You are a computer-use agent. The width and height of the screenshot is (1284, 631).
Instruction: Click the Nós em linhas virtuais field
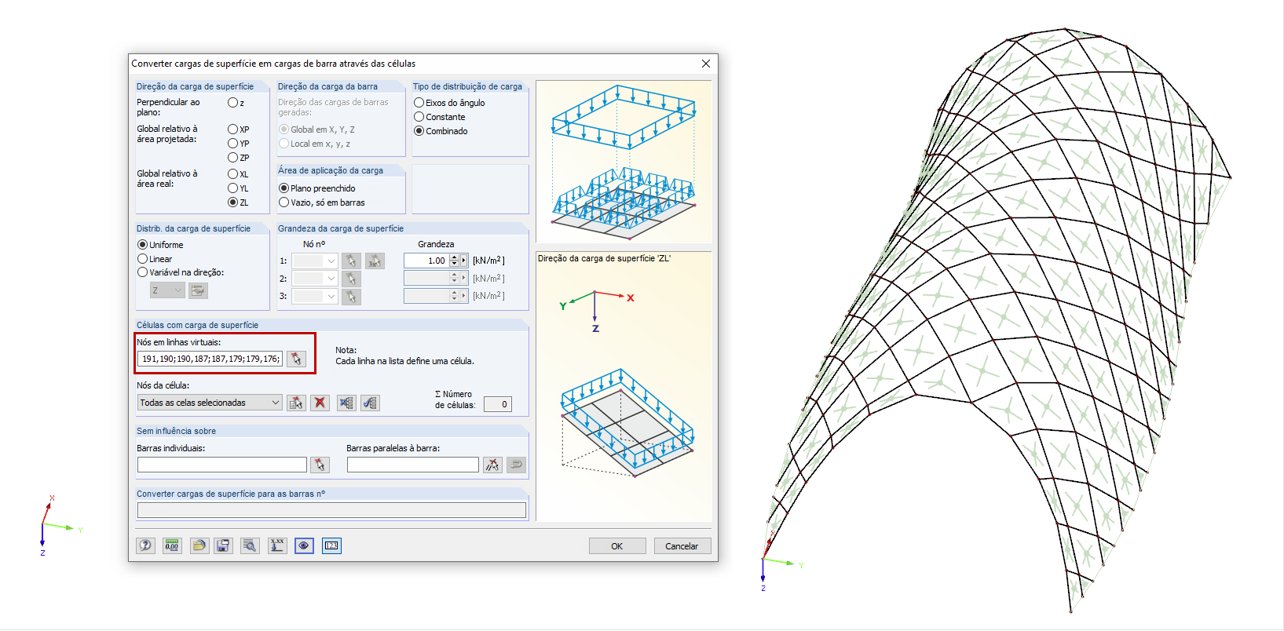tap(210, 359)
